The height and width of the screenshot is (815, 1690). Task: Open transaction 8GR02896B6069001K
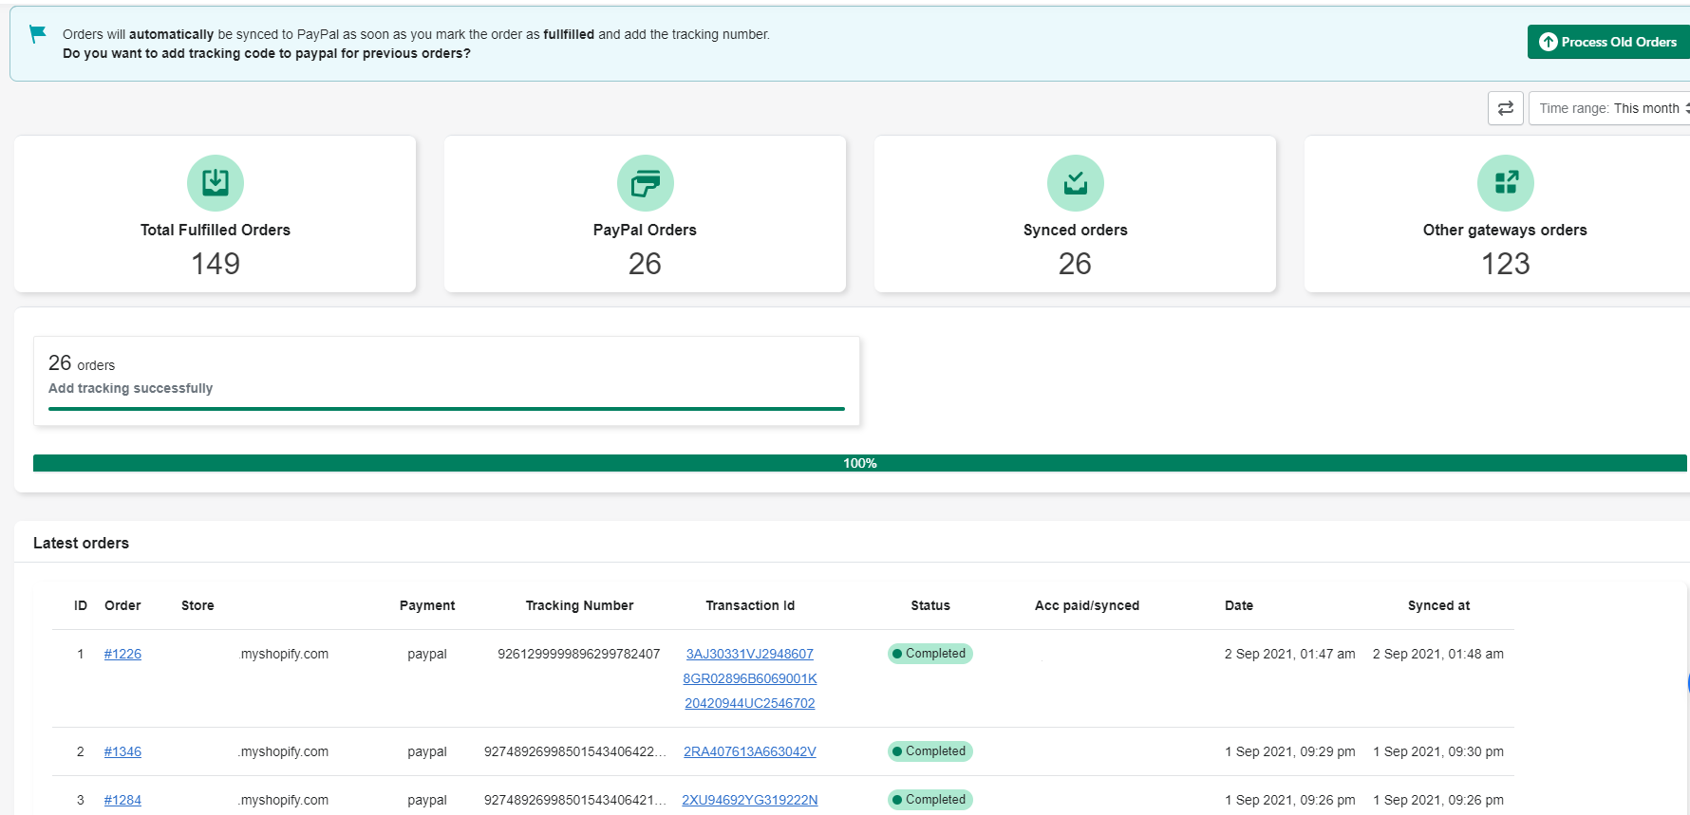750,678
